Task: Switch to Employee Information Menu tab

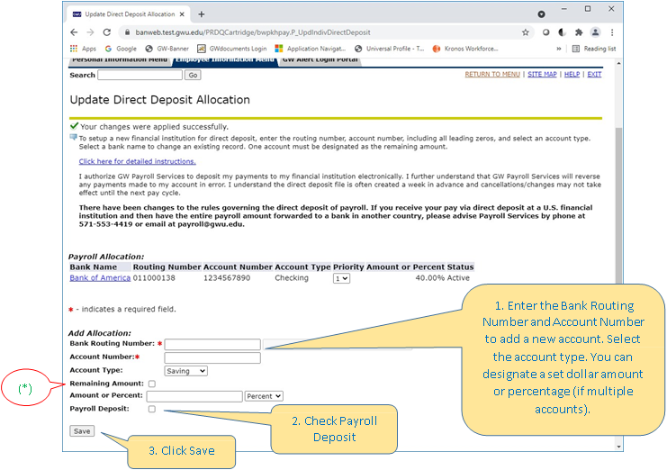Action: point(225,61)
